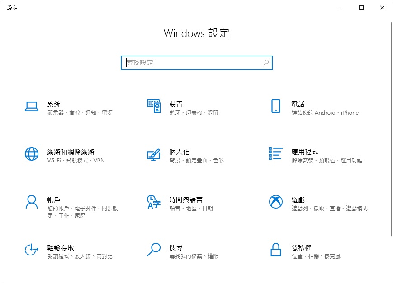The image size is (393, 283).
Task: Select the 時間與語言 heading text
Action: [186, 199]
